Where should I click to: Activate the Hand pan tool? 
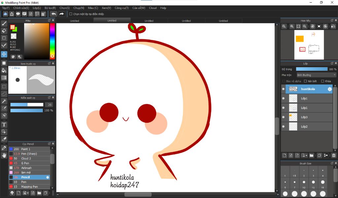point(4,155)
